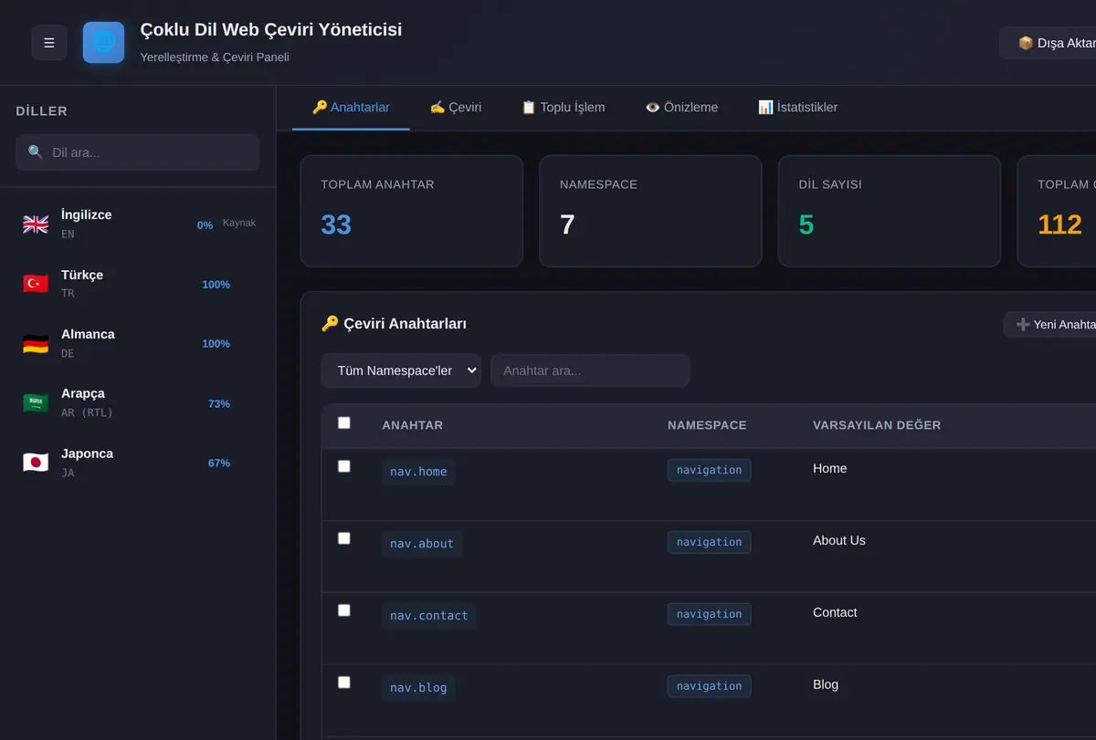Select the İngilizce language name
This screenshot has height=740, width=1096.
click(87, 215)
